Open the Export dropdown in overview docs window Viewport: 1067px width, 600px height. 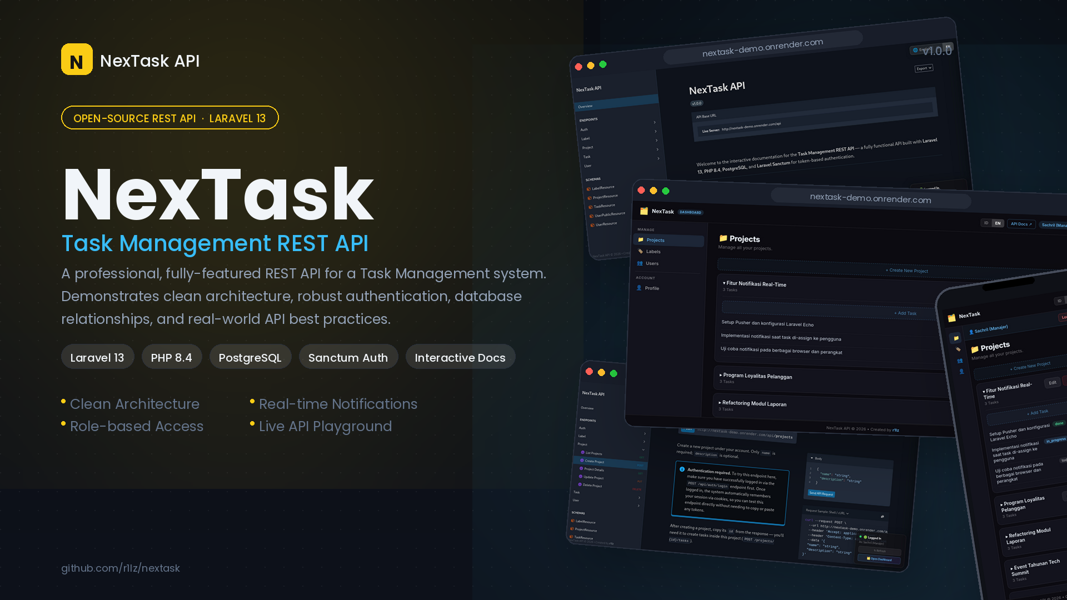coord(924,68)
